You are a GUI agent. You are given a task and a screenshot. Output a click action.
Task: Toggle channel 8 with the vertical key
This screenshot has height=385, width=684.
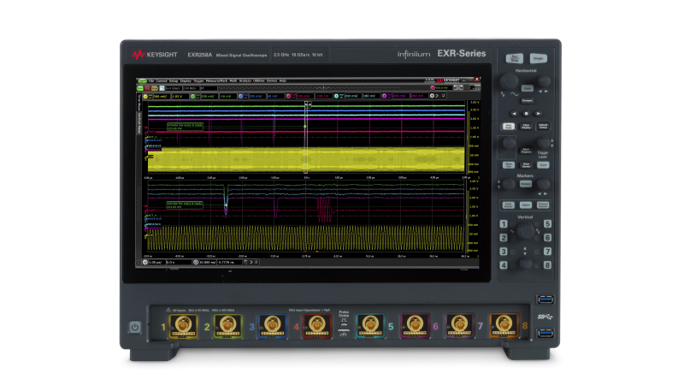pos(547,264)
